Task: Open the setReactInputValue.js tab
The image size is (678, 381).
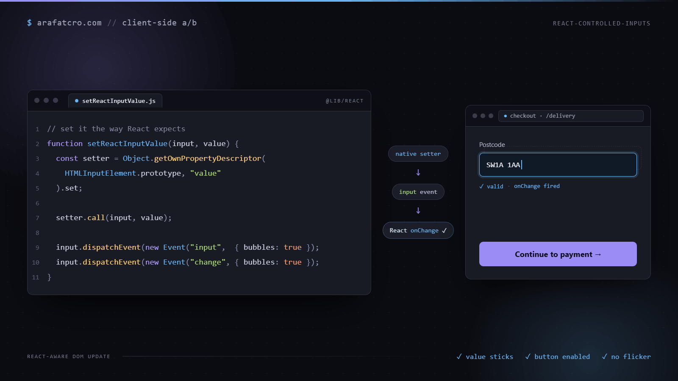Action: coord(115,101)
